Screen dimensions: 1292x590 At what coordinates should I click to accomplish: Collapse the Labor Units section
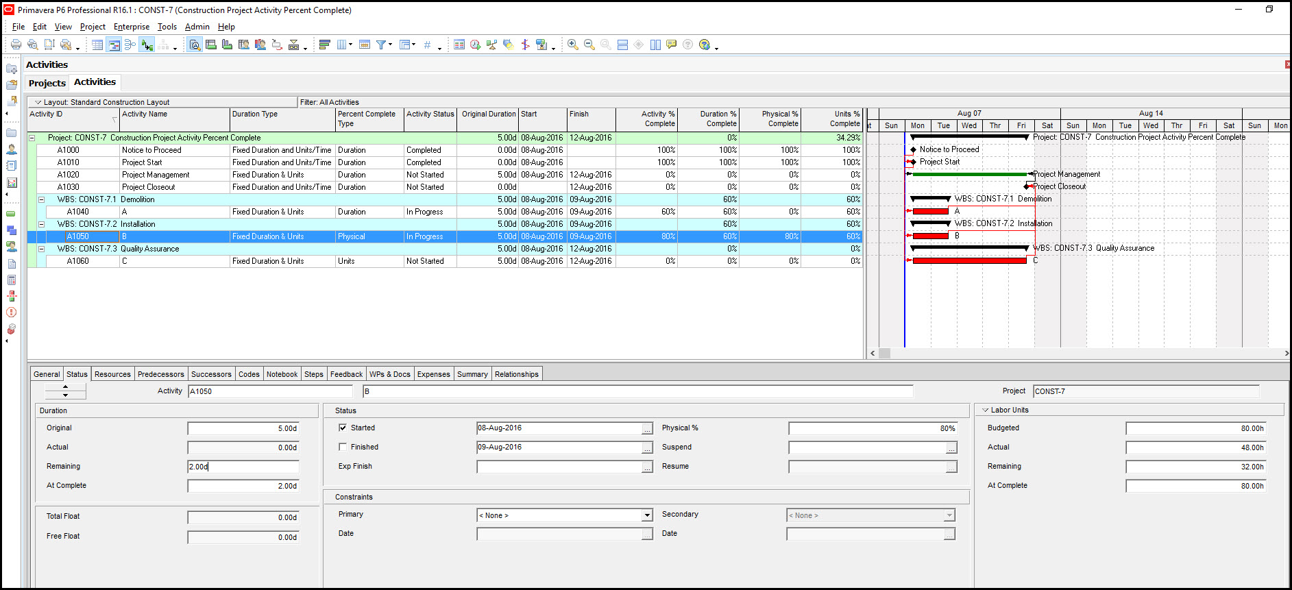click(986, 410)
